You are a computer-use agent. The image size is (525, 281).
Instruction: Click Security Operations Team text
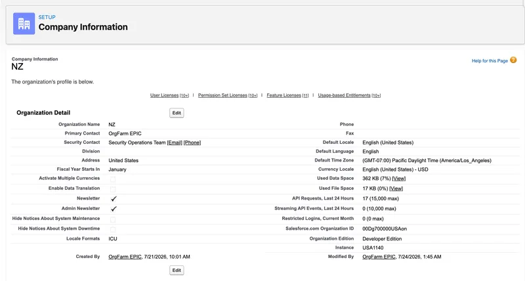pyautogui.click(x=137, y=142)
